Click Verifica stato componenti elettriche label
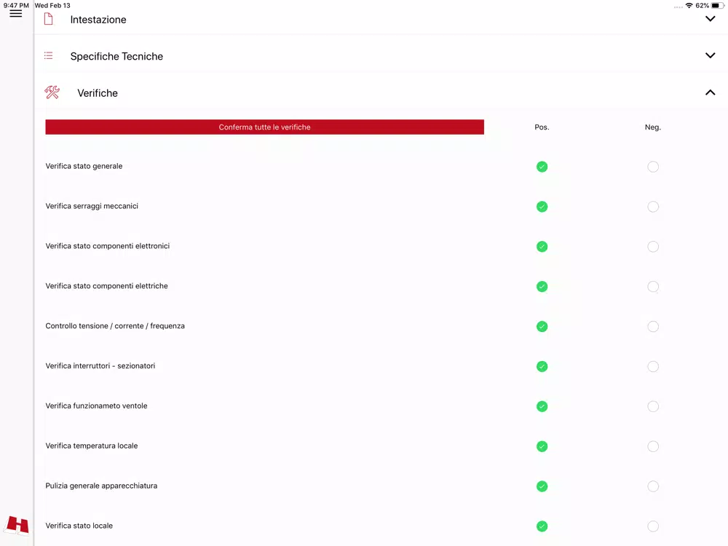 (107, 285)
